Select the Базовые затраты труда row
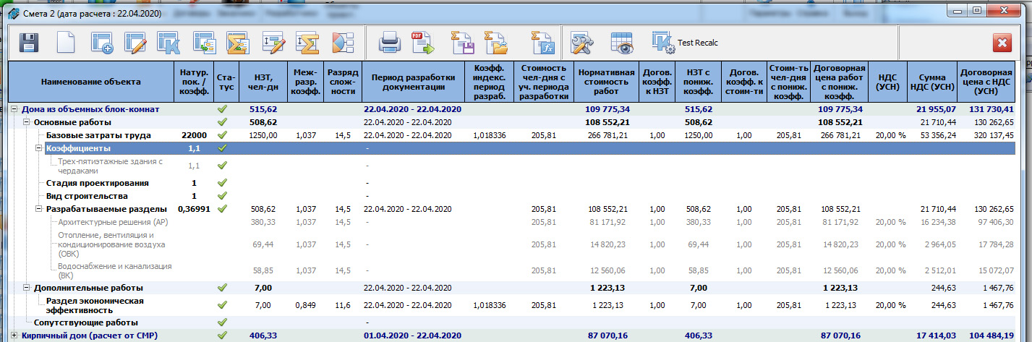 511,135
